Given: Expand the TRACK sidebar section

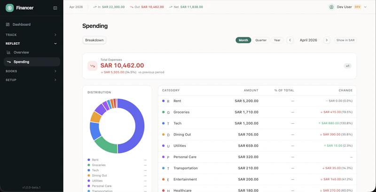Looking at the screenshot, I should (x=31, y=35).
